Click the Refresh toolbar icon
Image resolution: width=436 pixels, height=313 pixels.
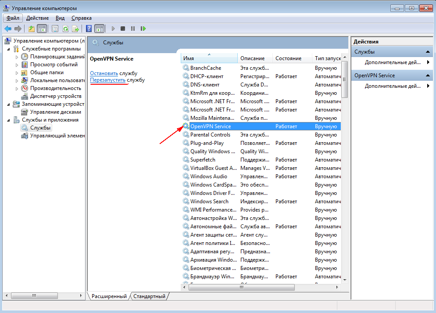65,29
